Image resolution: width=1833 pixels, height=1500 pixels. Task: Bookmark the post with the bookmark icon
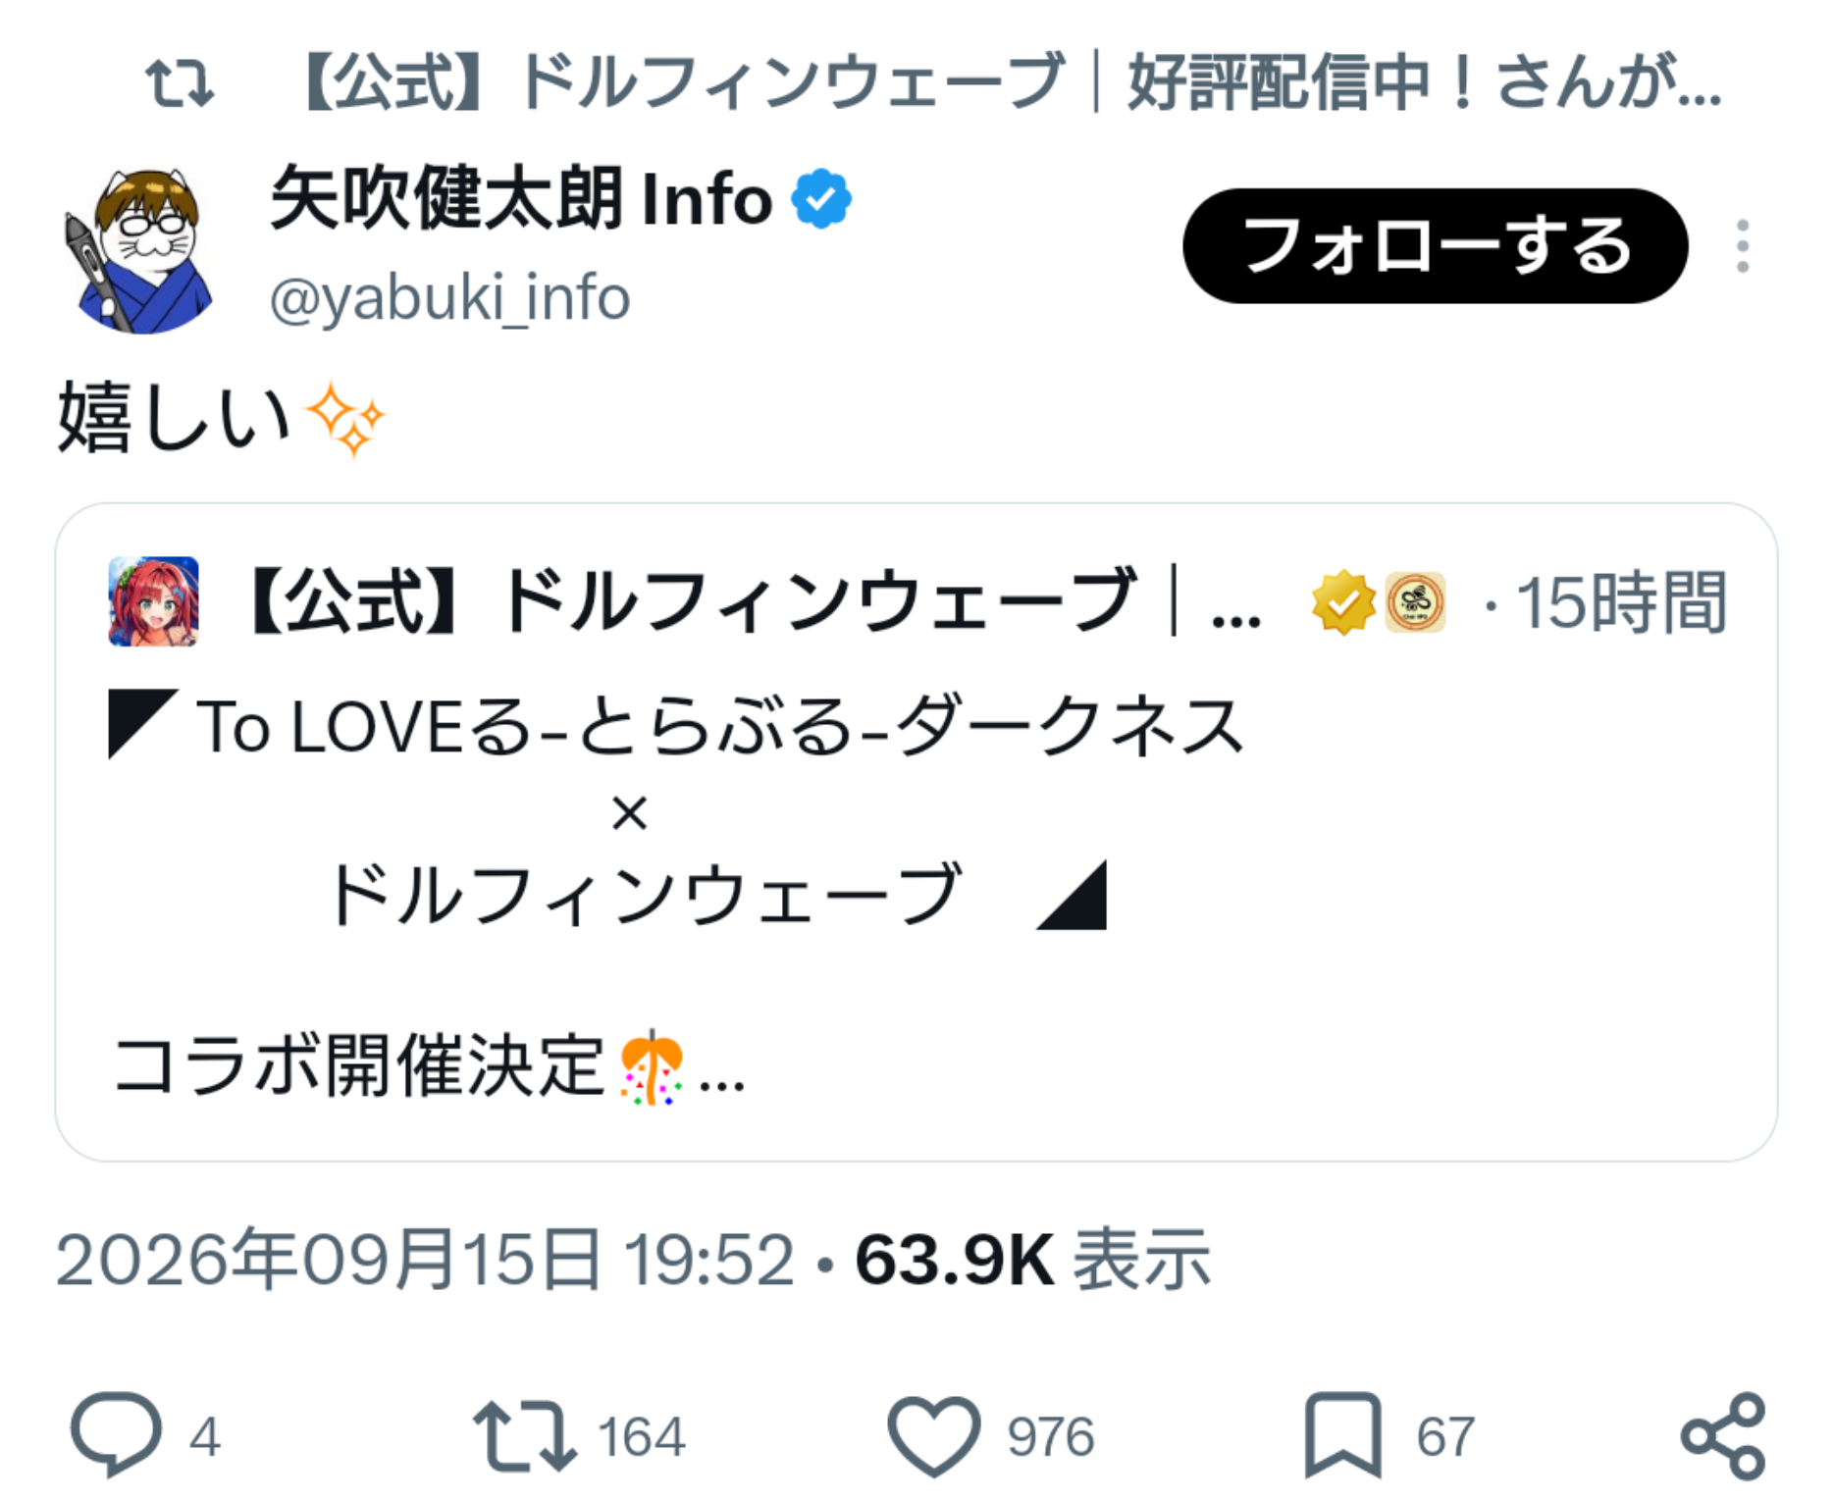(x=1342, y=1435)
